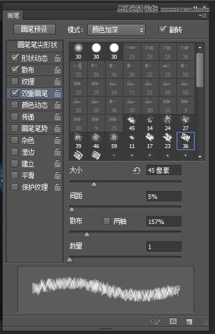Screen dimensions: 215x334
Task: Click the create new brush icon
Action: (189, 321)
